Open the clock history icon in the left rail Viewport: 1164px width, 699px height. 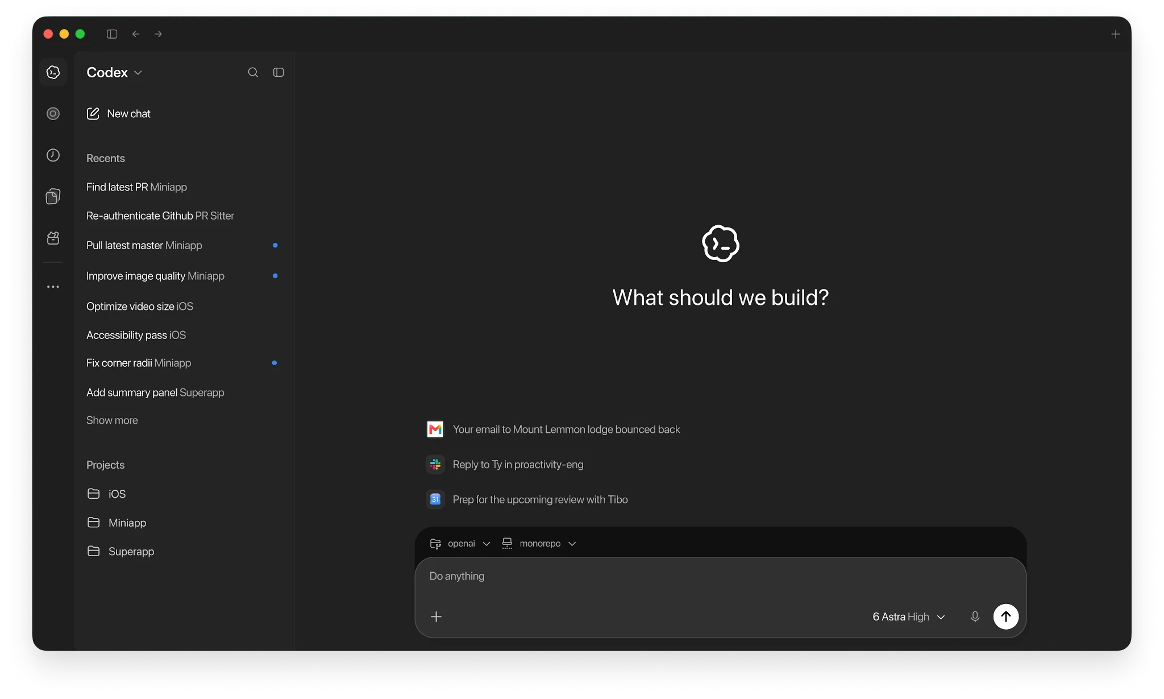(53, 155)
